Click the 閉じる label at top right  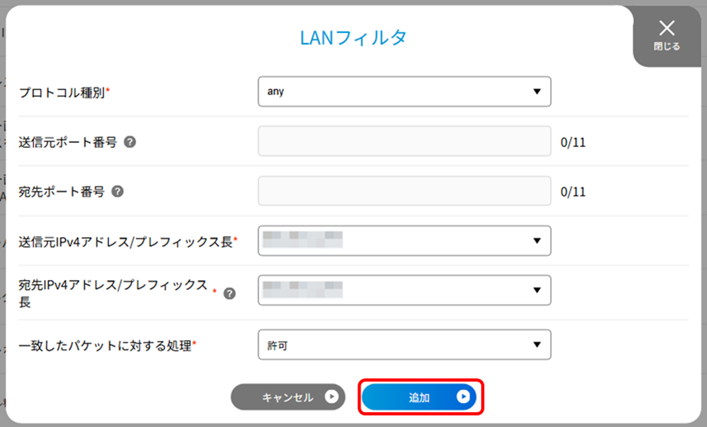coord(667,47)
